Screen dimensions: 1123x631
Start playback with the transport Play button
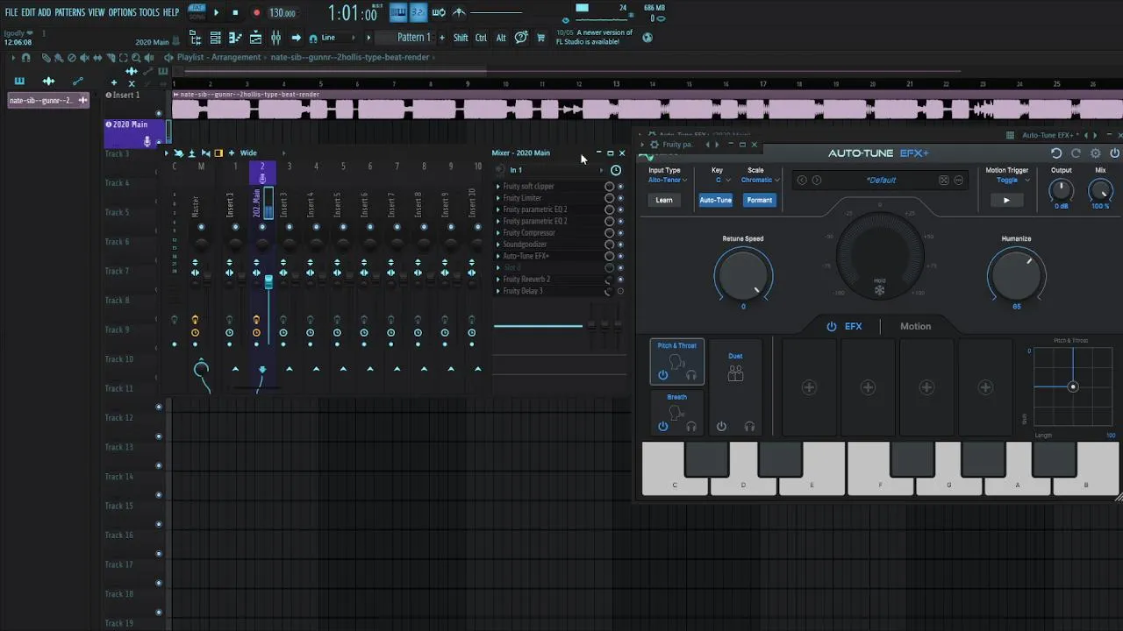point(217,13)
